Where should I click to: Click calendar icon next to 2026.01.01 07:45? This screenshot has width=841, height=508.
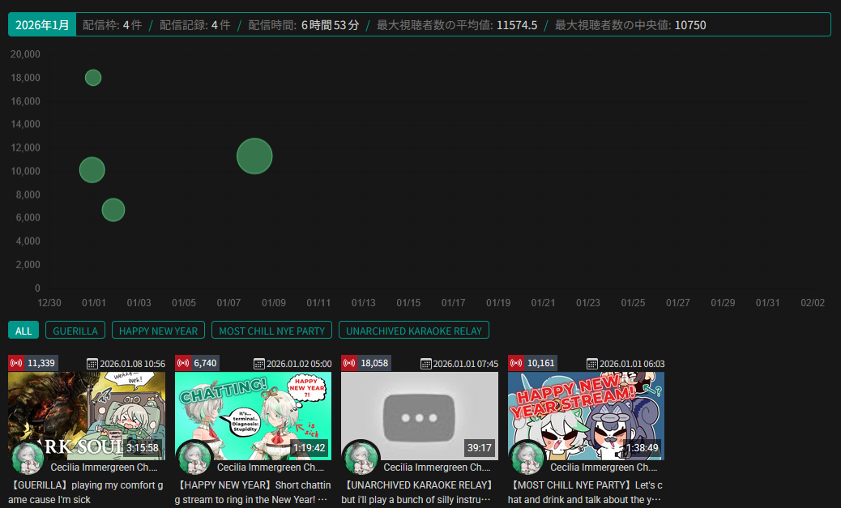click(x=426, y=364)
